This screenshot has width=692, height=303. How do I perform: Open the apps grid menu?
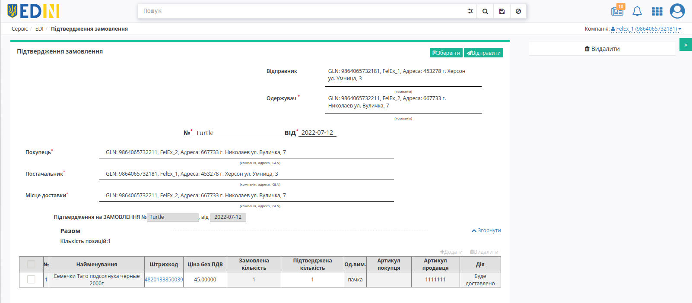657,11
